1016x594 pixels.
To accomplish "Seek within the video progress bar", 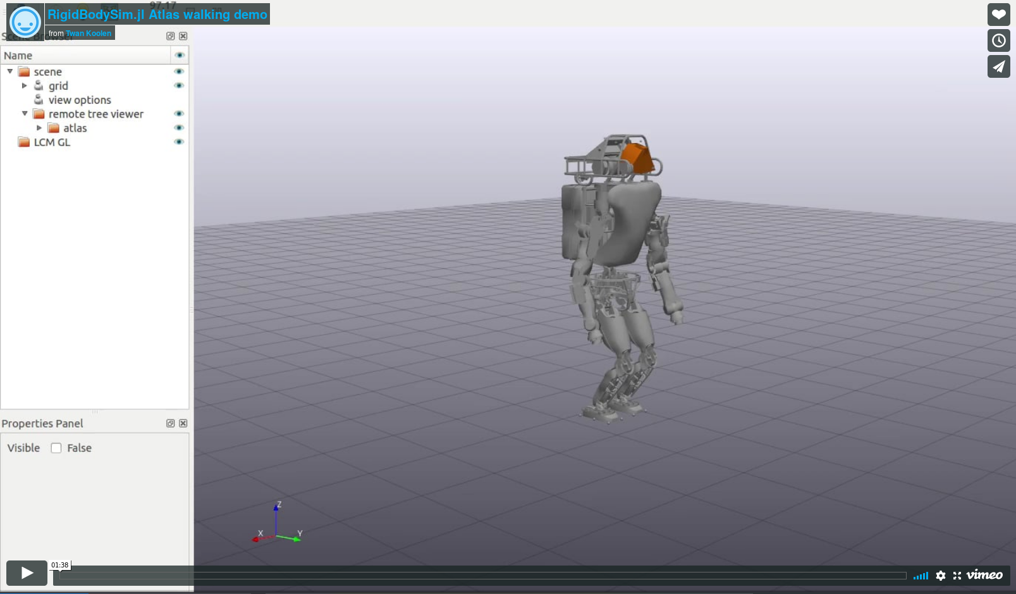I will pyautogui.click(x=482, y=576).
